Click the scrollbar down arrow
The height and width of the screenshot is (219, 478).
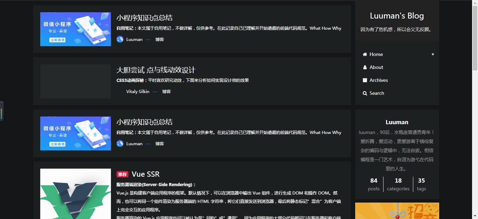[475, 216]
